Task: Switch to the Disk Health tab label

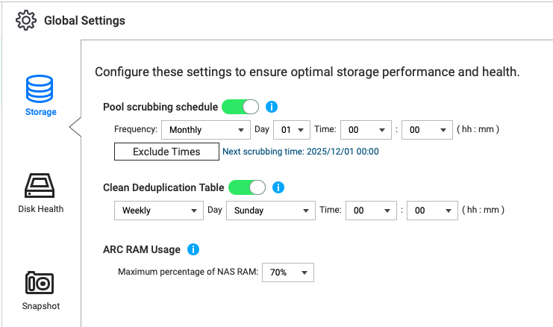Action: click(40, 209)
